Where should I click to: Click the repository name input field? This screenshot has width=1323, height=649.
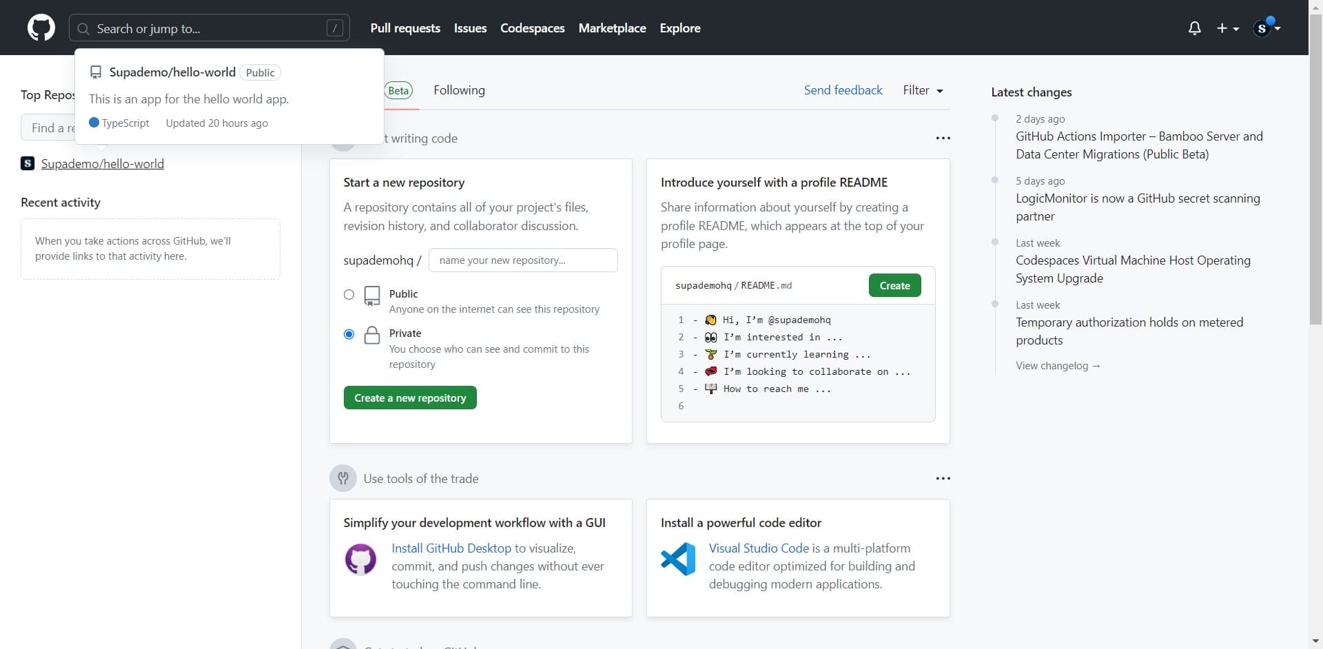[523, 260]
